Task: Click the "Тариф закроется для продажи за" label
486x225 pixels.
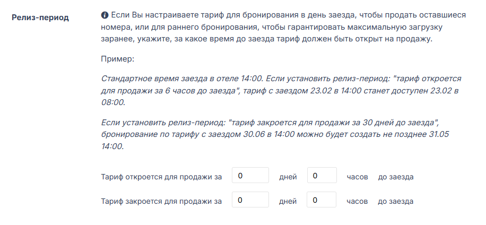Action: 161,201
